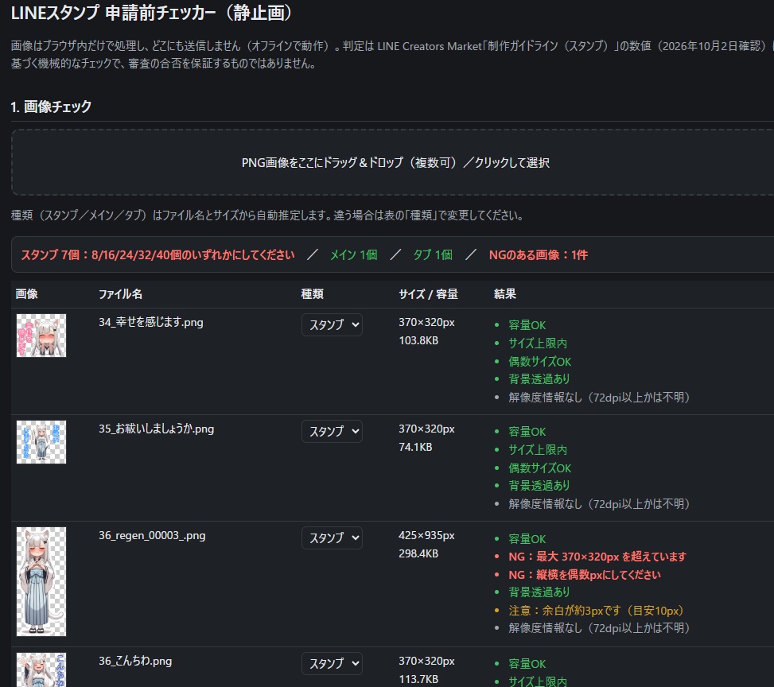Select file name 35_お祓いしましょうか.png
The image size is (774, 687).
pos(156,429)
